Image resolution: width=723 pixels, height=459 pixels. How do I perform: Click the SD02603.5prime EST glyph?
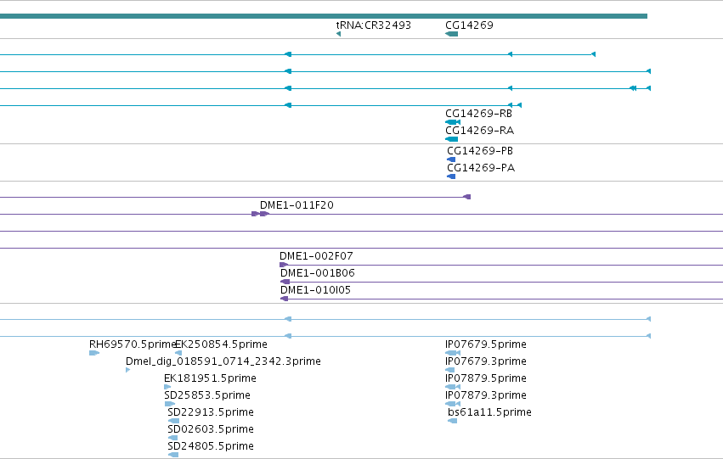[x=173, y=438]
